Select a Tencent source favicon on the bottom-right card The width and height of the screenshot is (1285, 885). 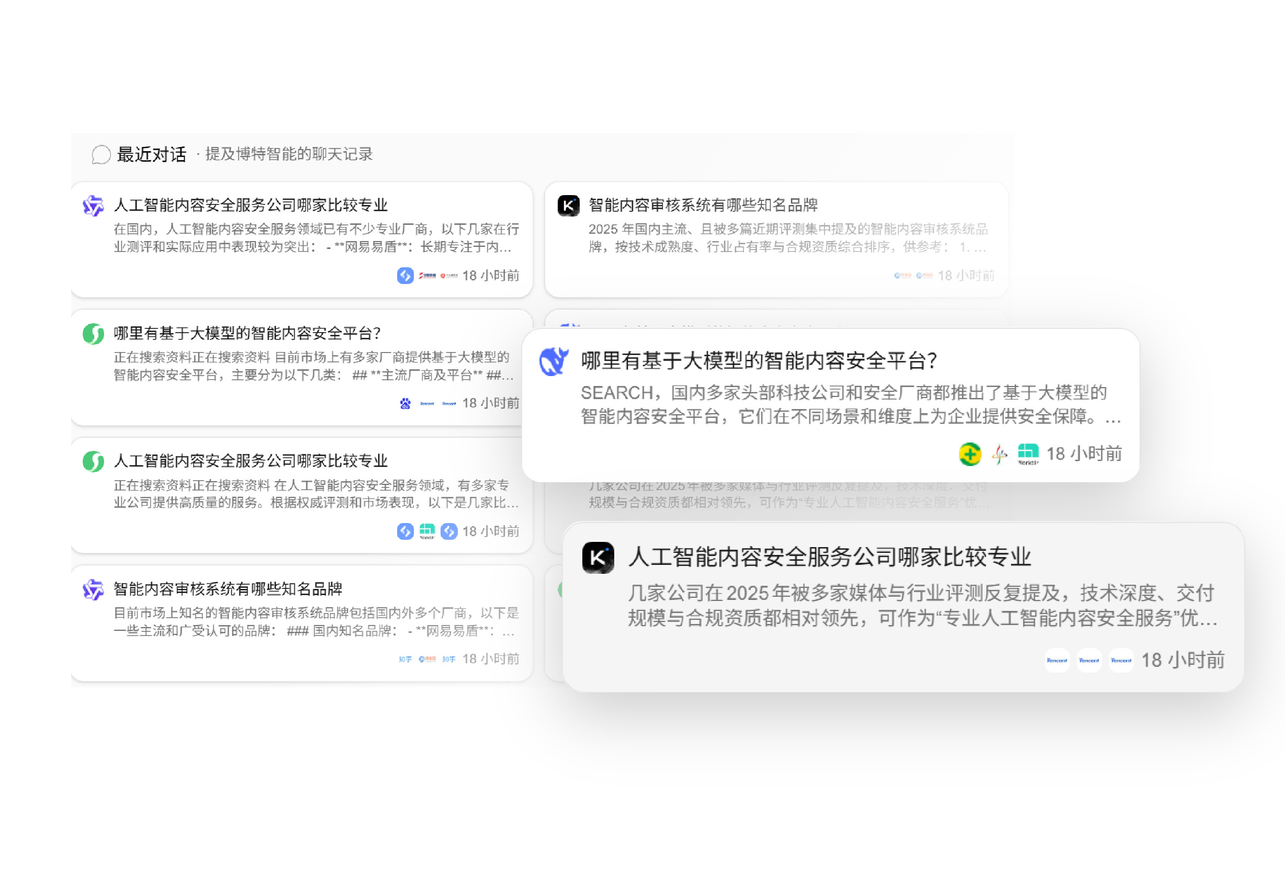pyautogui.click(x=1089, y=661)
